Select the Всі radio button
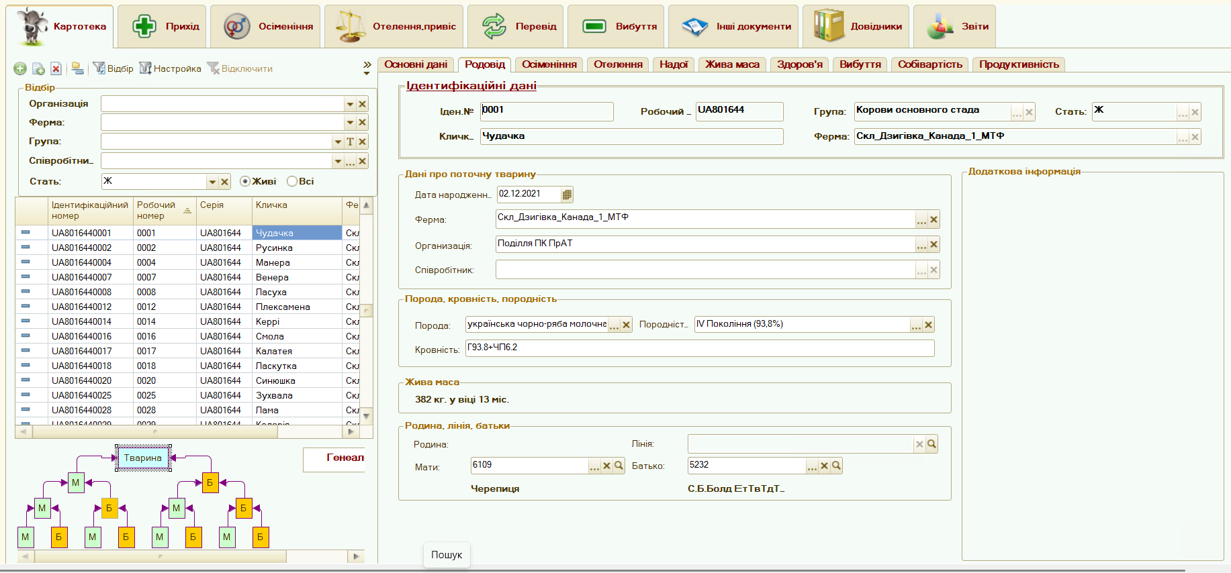The width and height of the screenshot is (1231, 573). tap(292, 181)
